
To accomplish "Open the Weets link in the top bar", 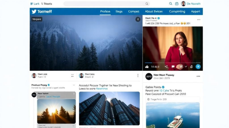I will click(x=48, y=4).
